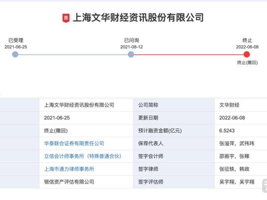Screen dimensions: 267x200
Task: Click the red 首 badge icon beside title
Action: (66, 18)
